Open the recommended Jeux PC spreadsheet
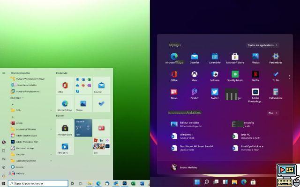 246,136
